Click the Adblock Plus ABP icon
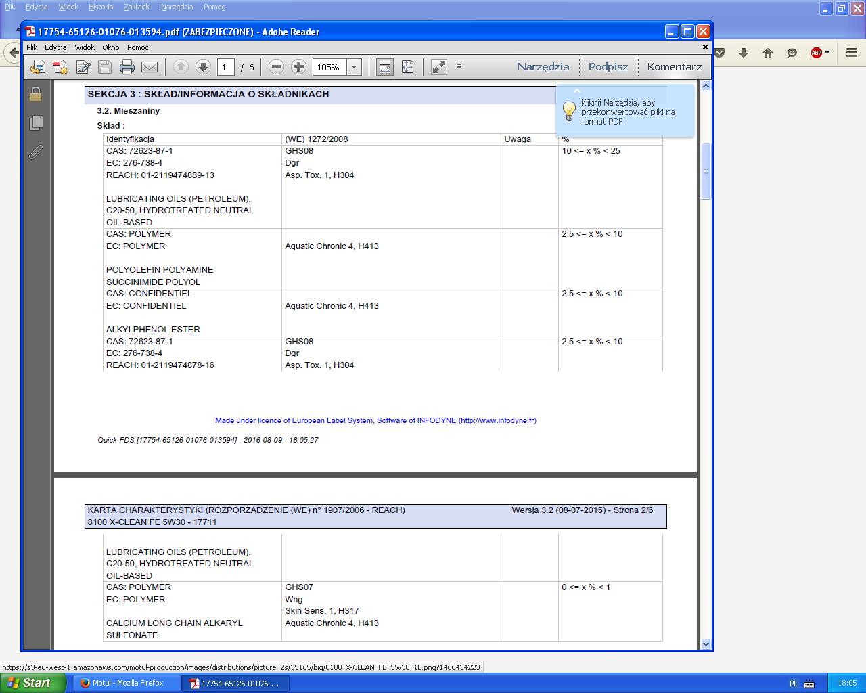This screenshot has height=693, width=866. click(x=816, y=53)
